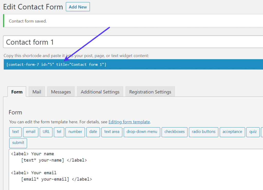Open the Messages tab
The height and width of the screenshot is (190, 263).
(x=61, y=92)
